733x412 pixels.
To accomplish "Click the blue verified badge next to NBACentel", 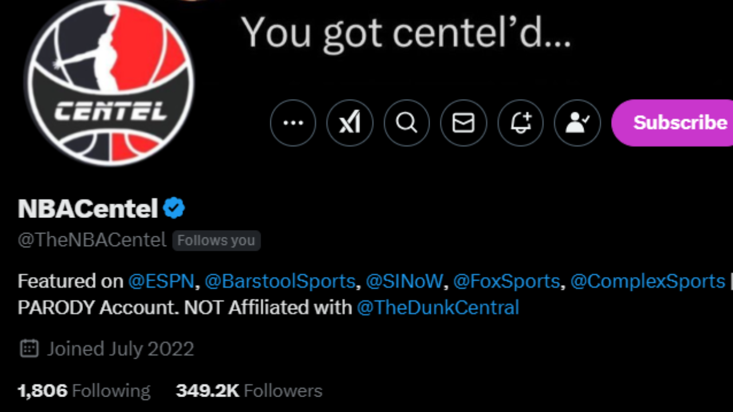I will [x=174, y=208].
